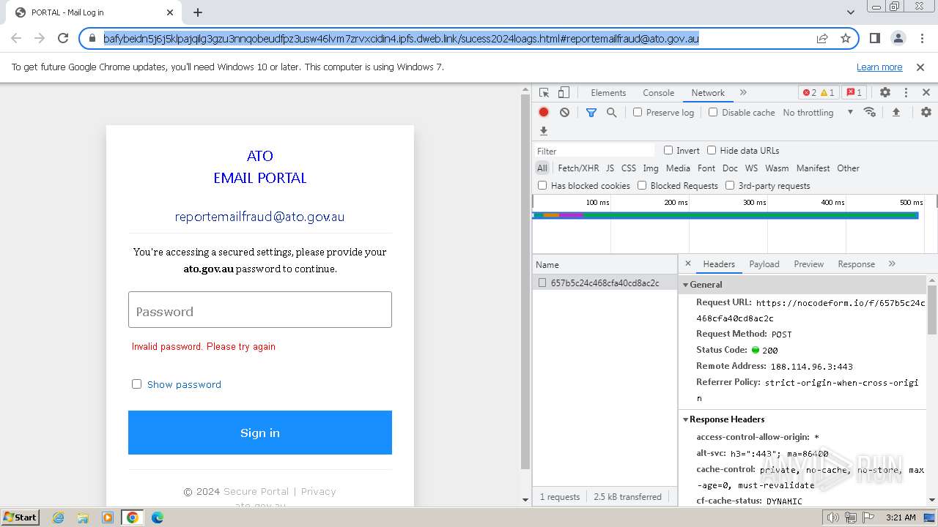Click the network Filter text field
Image resolution: width=938 pixels, height=527 pixels.
(x=595, y=151)
